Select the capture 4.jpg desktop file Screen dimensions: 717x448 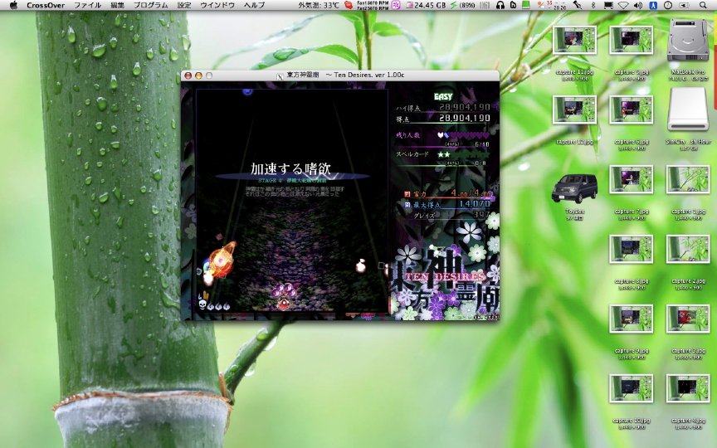(x=688, y=388)
